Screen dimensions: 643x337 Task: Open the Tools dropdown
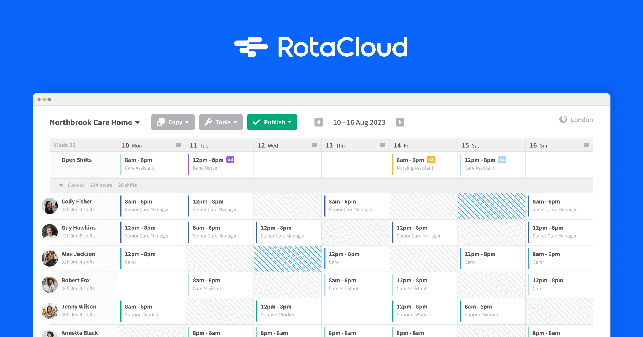click(221, 122)
